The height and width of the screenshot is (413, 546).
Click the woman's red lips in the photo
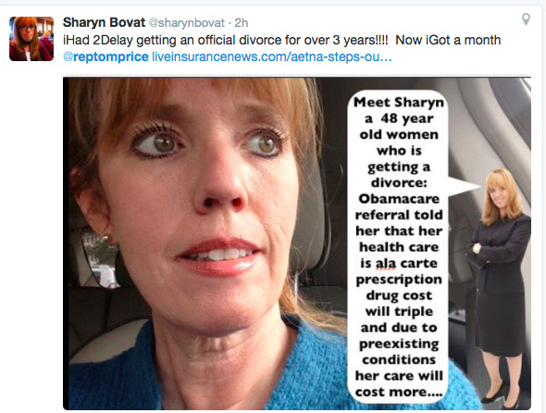point(218,257)
